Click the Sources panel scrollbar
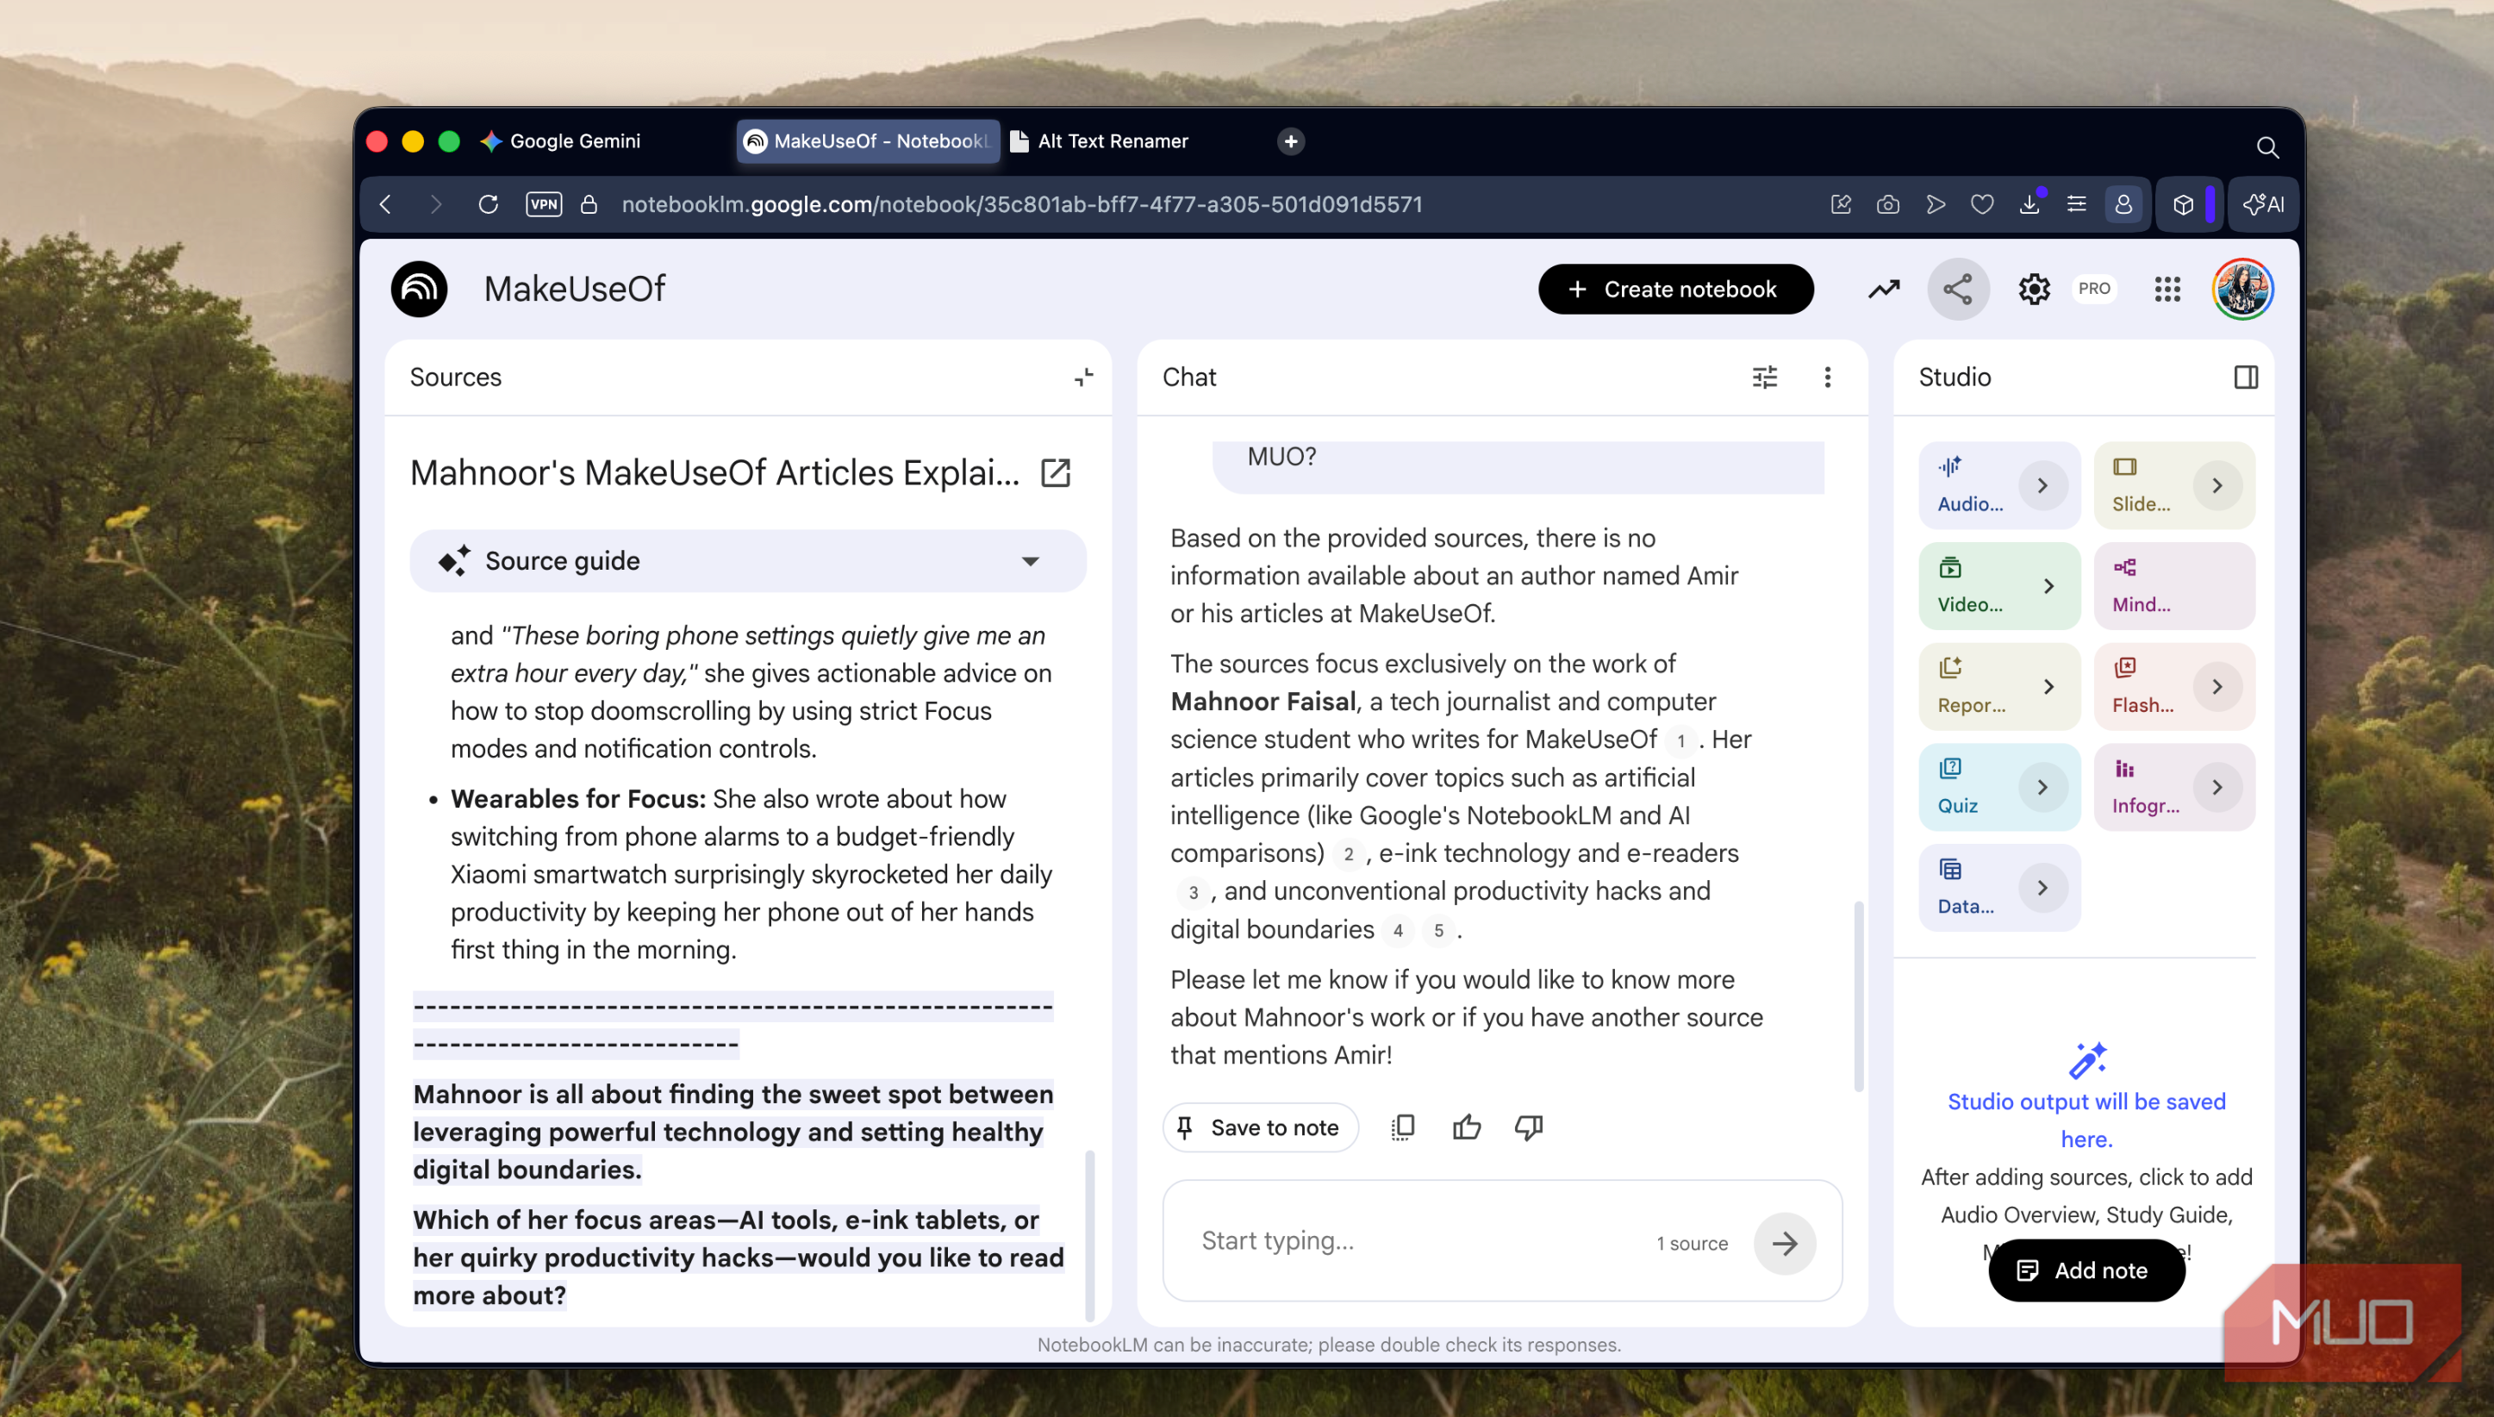 pos(1089,1235)
